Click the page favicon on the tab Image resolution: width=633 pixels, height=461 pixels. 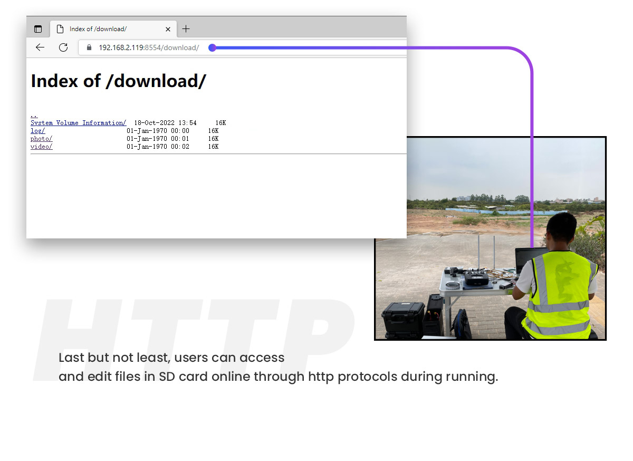click(60, 29)
